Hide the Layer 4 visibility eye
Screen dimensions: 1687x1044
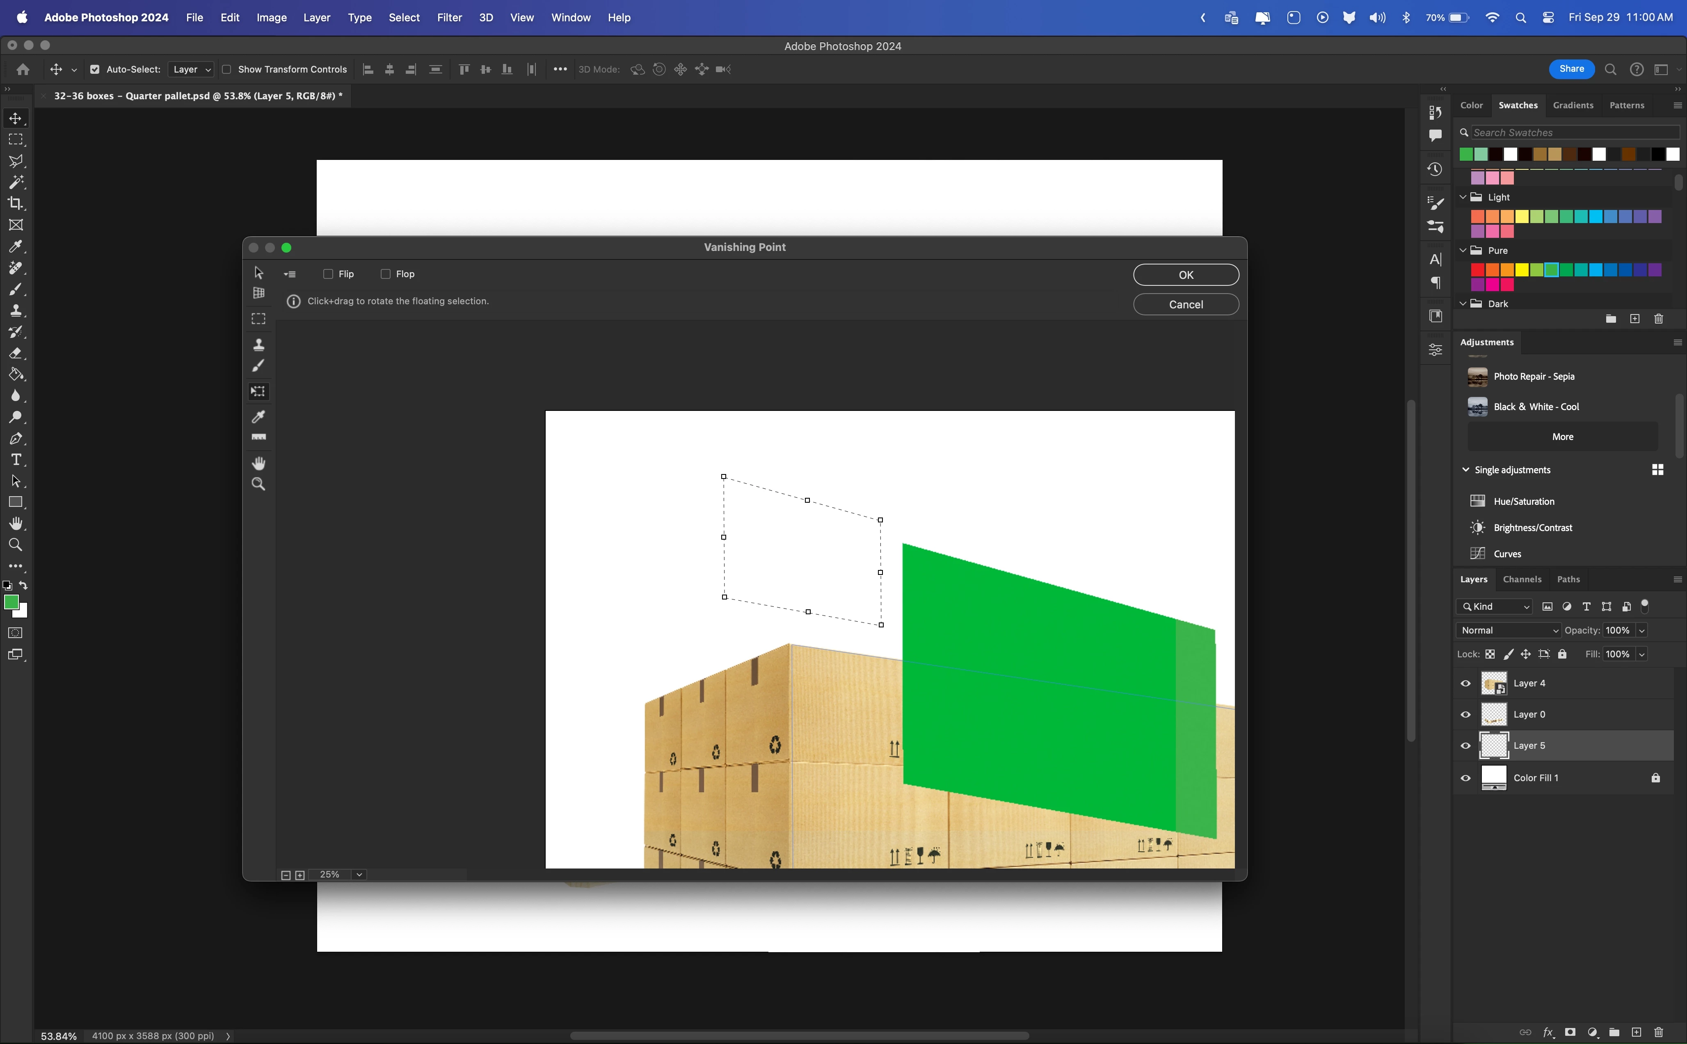[x=1465, y=684]
